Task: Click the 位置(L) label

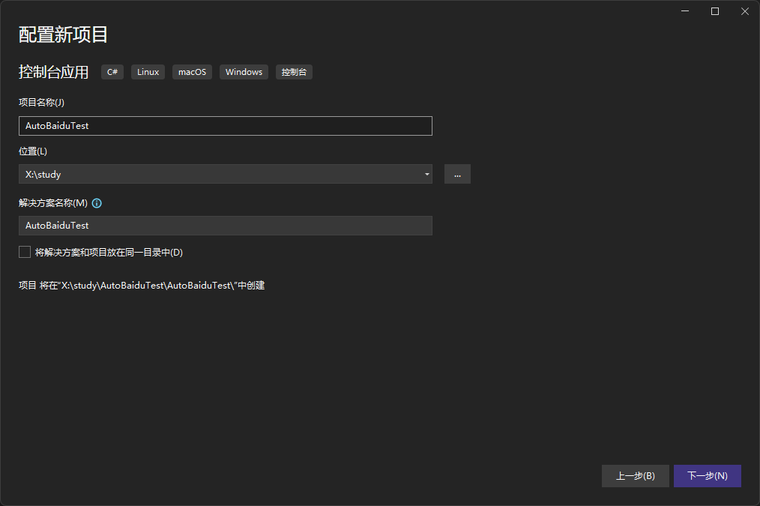Action: click(x=33, y=151)
